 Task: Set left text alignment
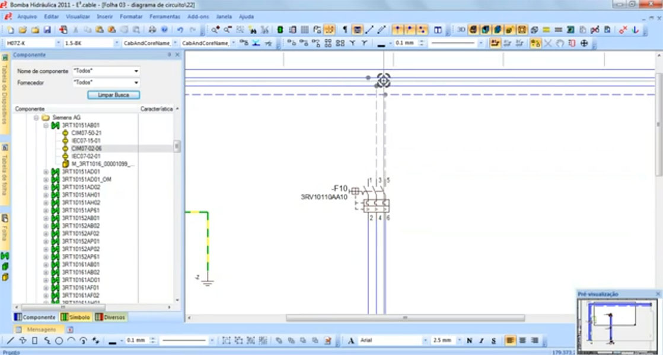511,341
